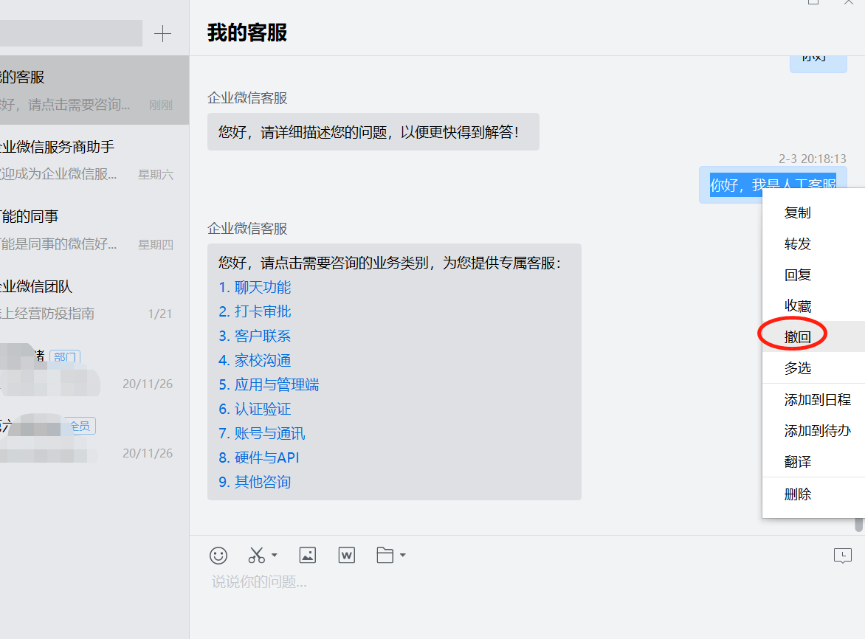The height and width of the screenshot is (639, 865).
Task: Open the 企业微信团队 conversation
Action: [94, 300]
